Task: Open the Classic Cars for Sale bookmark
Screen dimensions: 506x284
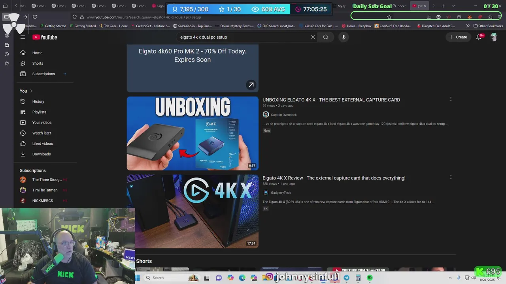Action: click(x=319, y=26)
